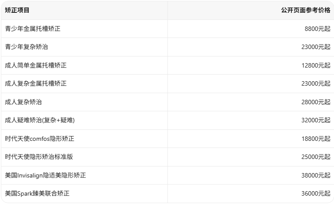Click the 公开页面参考价格 column header
Screen dimensions: 334x204
[306, 10]
